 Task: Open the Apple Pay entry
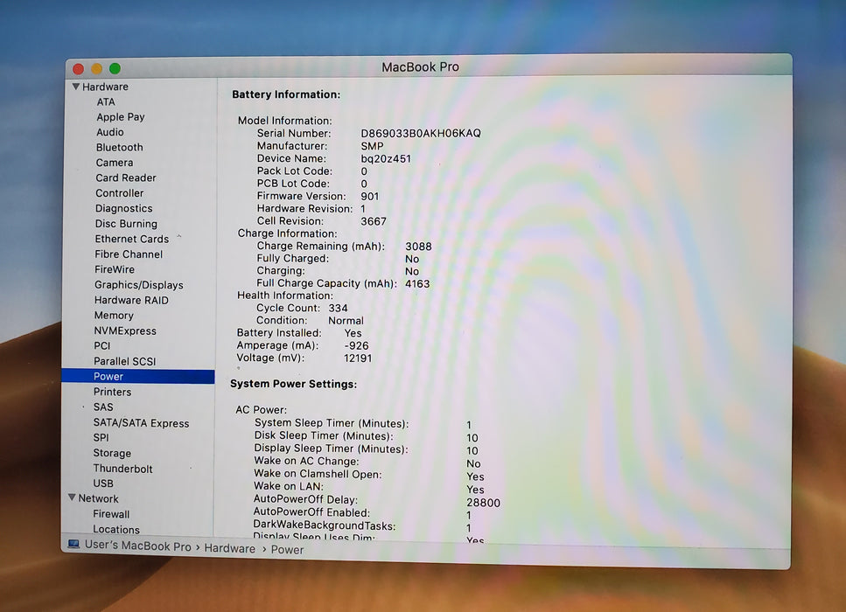(121, 117)
